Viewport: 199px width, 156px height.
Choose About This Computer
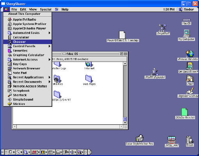click(x=28, y=14)
